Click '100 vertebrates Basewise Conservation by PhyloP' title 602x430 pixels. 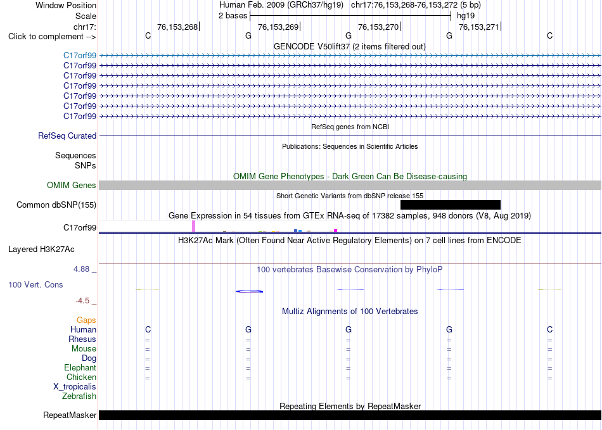[x=350, y=270]
